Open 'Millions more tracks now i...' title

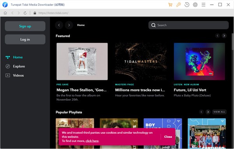[x=140, y=90]
